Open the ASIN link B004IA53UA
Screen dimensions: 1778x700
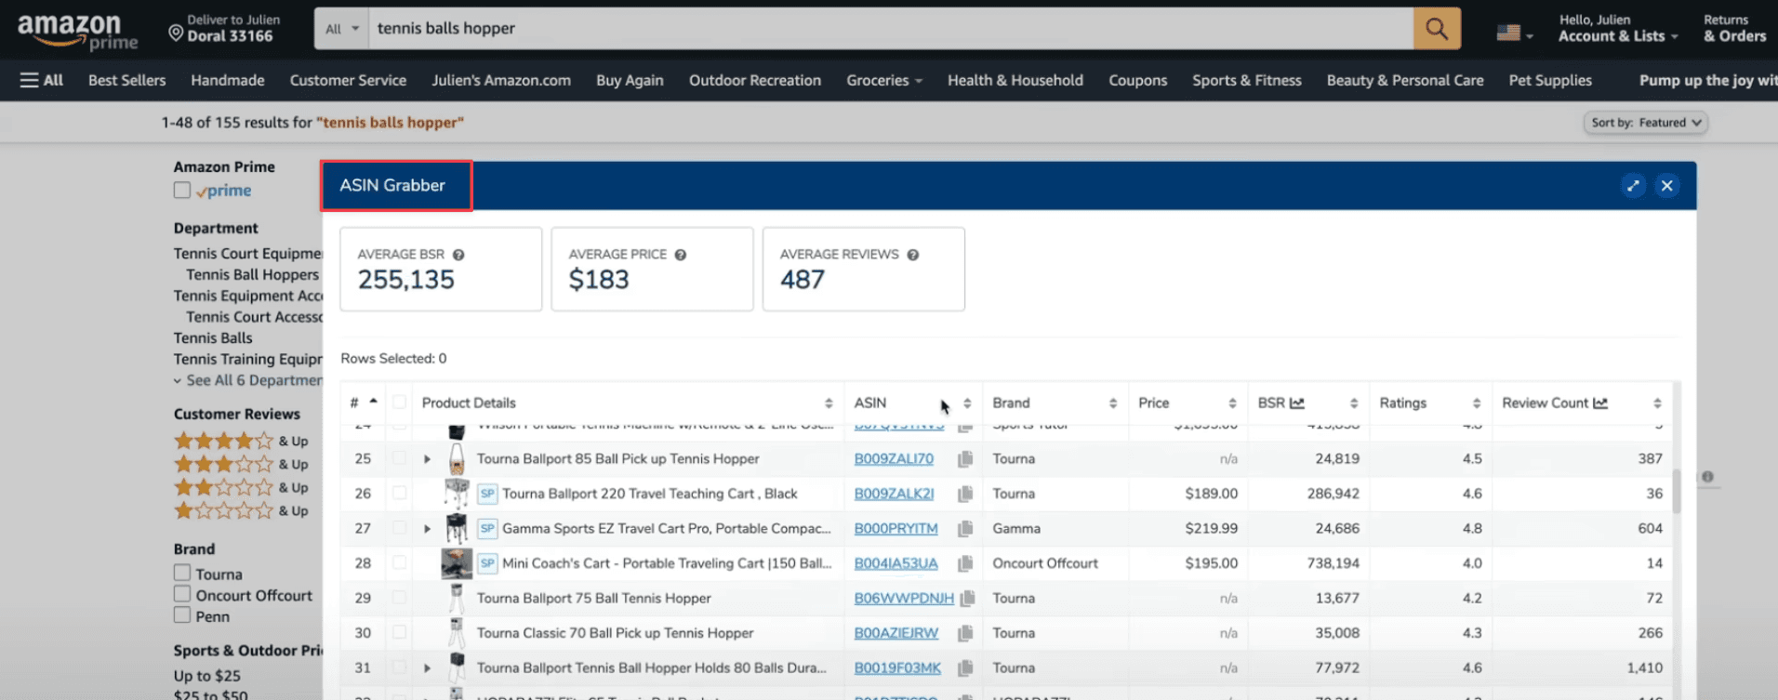pyautogui.click(x=896, y=563)
